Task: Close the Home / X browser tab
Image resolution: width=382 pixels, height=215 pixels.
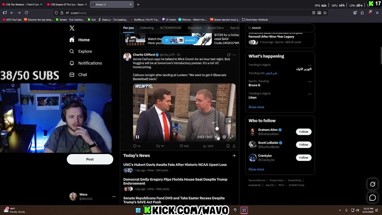Action: coord(131,4)
